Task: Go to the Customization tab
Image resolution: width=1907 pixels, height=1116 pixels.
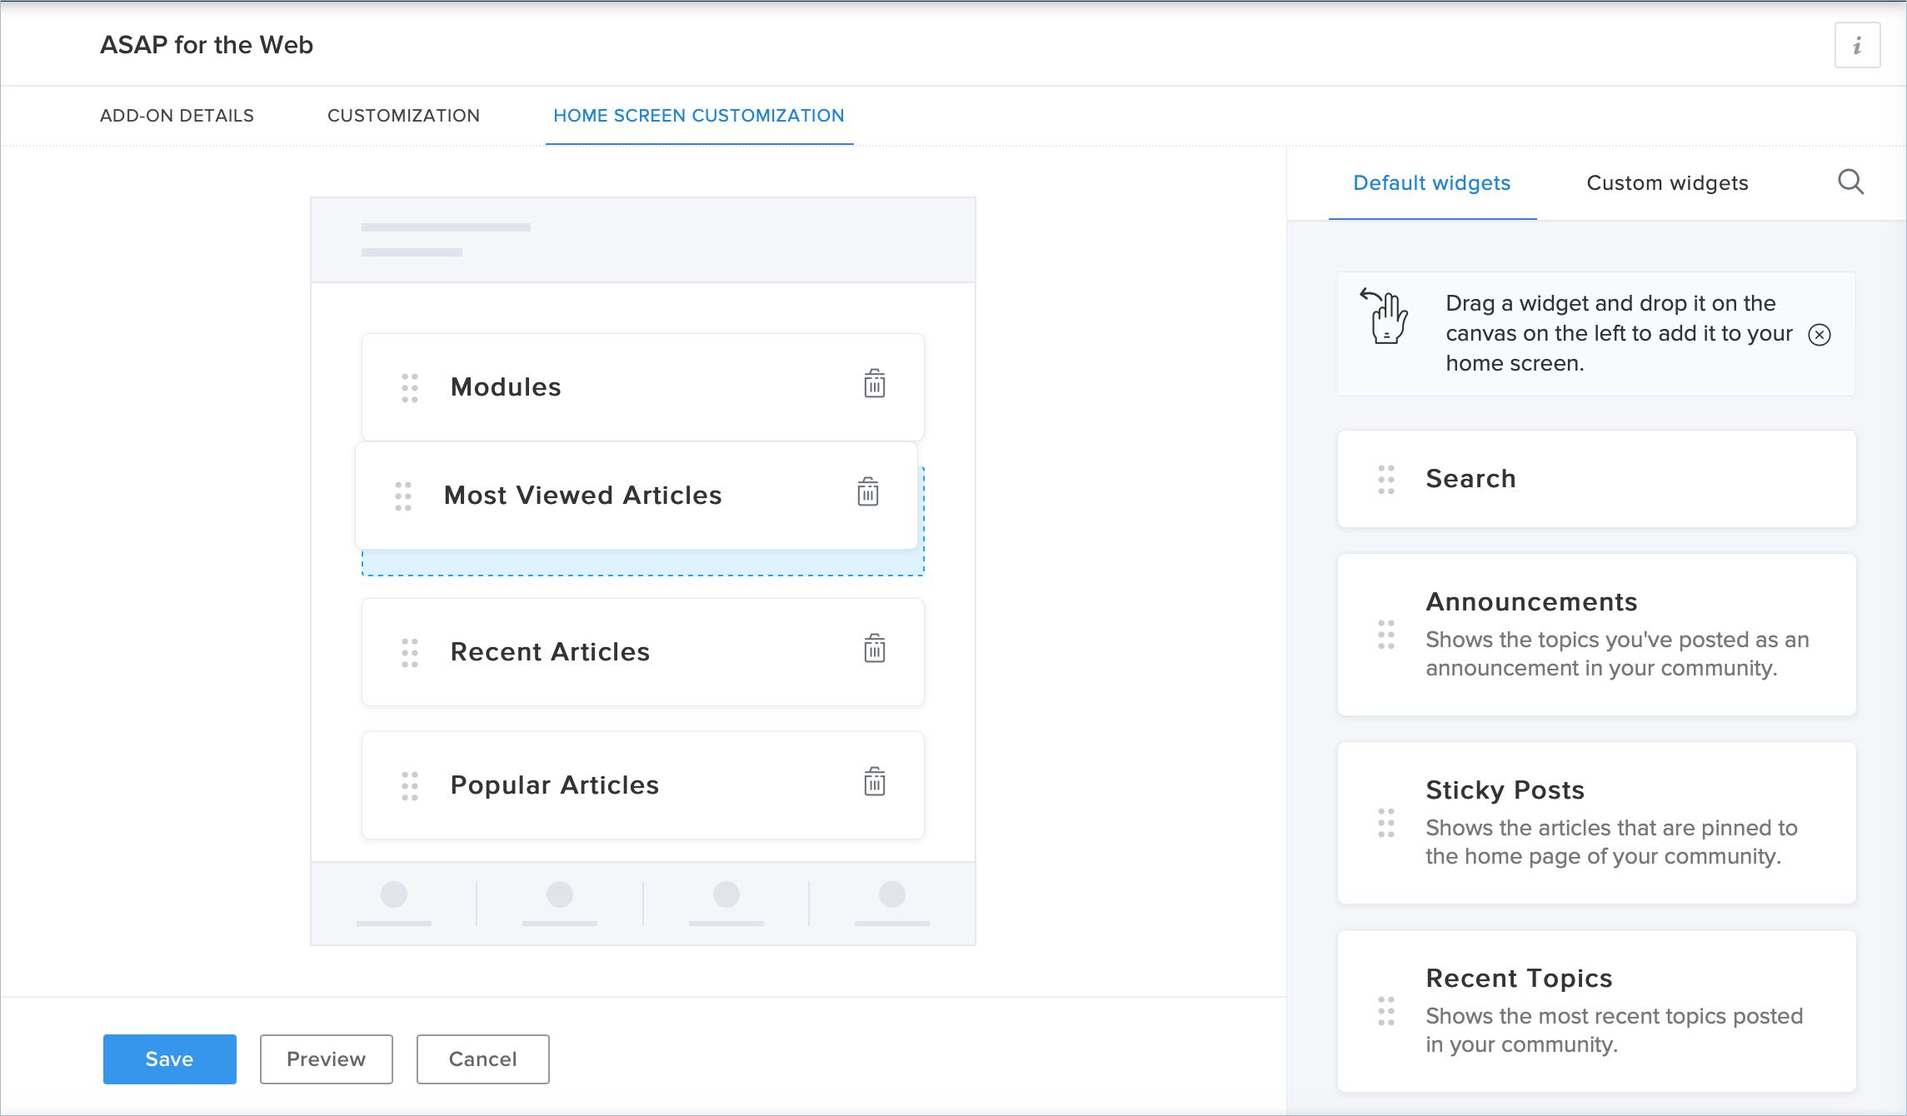Action: (403, 116)
